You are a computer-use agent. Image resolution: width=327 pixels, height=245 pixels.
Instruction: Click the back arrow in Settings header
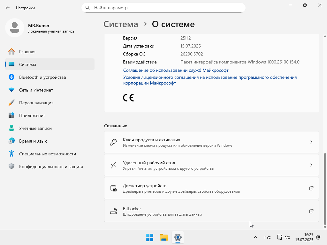[x=8, y=8]
